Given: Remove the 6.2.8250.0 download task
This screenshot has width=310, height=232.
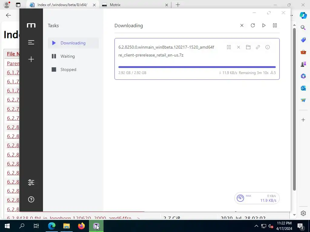Looking at the screenshot, I should [239, 47].
